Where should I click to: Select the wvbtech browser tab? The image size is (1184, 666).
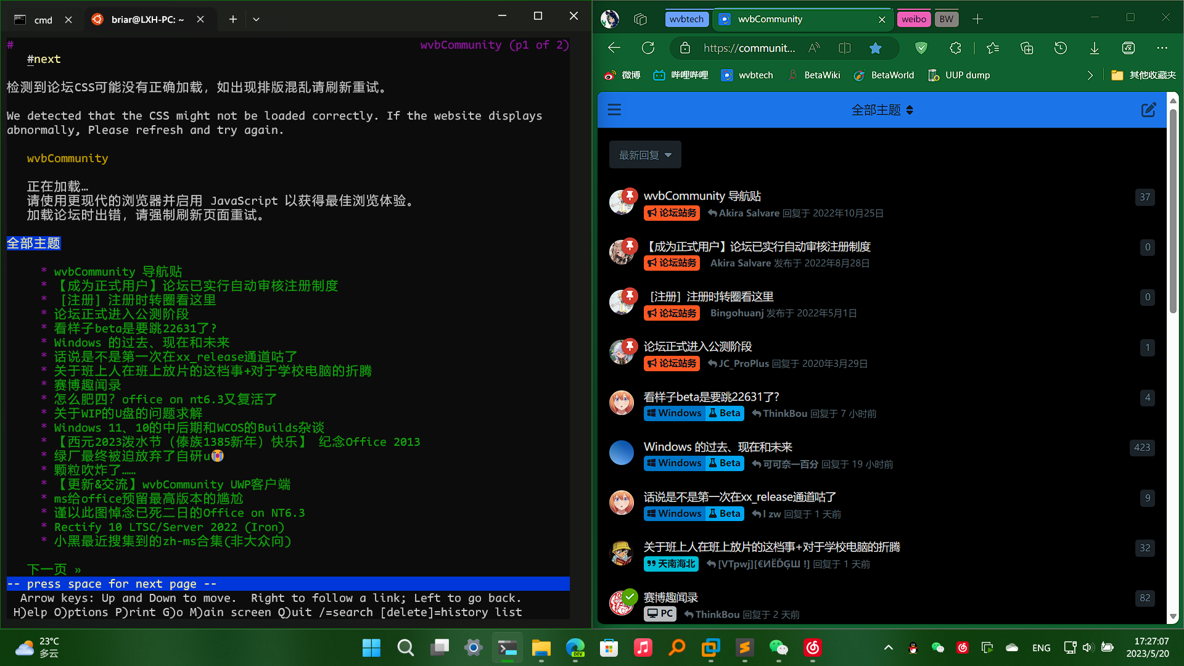click(686, 19)
